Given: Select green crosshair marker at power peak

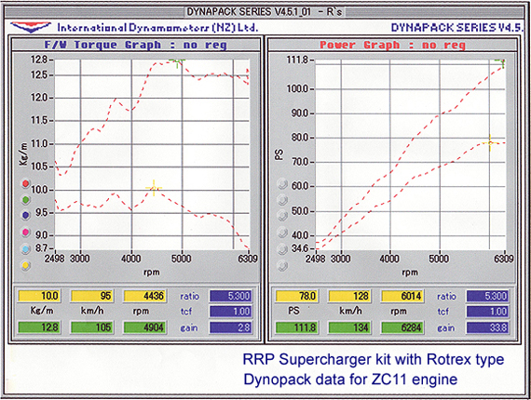Looking at the screenshot, I should (x=502, y=61).
